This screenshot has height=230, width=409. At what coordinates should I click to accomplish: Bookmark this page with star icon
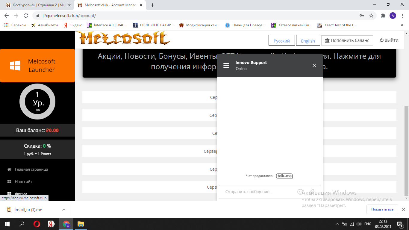click(x=371, y=16)
